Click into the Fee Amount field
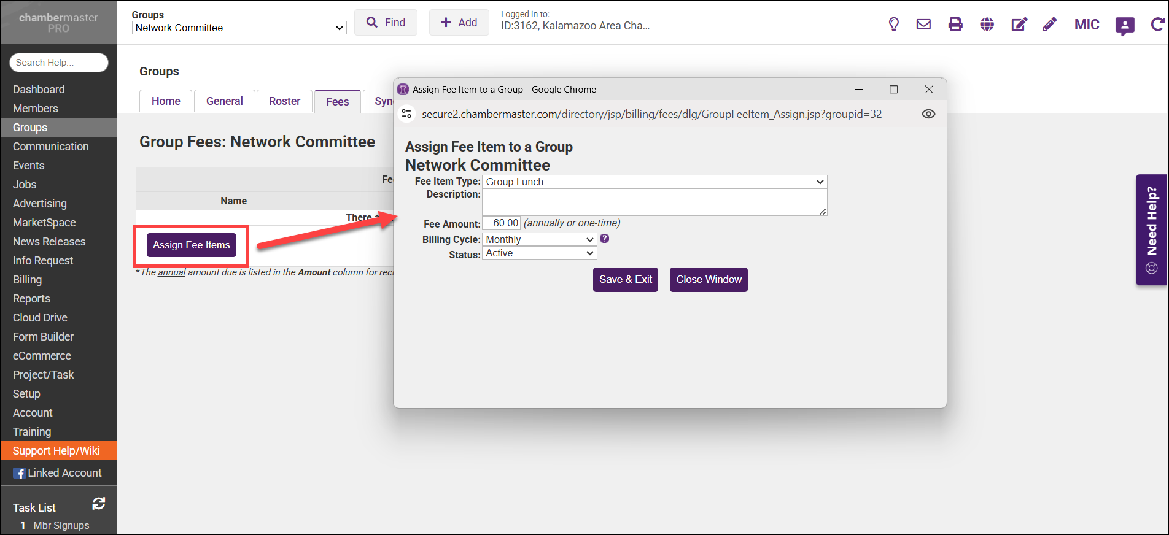 pos(502,223)
